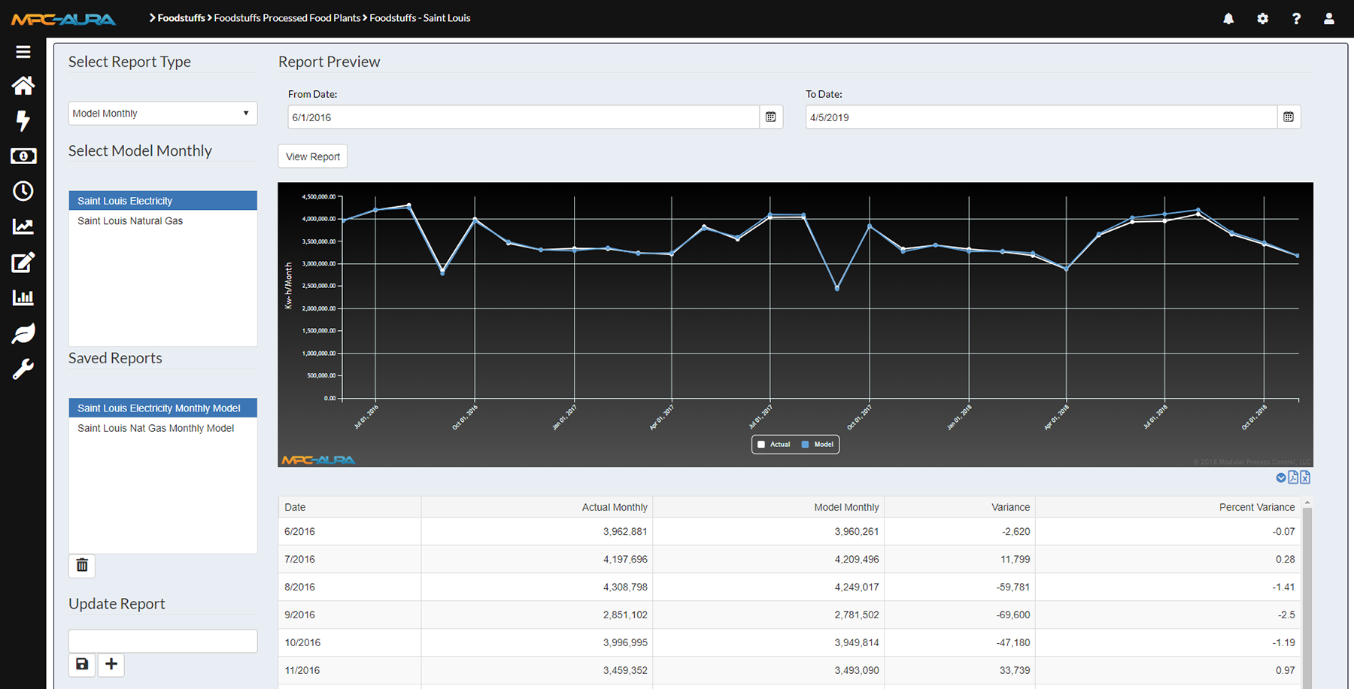This screenshot has height=689, width=1354.
Task: Click the Percent Variance column header
Action: pos(1168,507)
